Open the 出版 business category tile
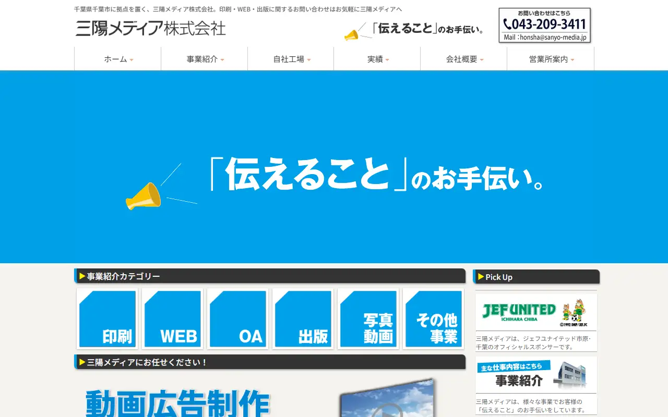Viewport: 668px width, 417px height. pyautogui.click(x=303, y=319)
